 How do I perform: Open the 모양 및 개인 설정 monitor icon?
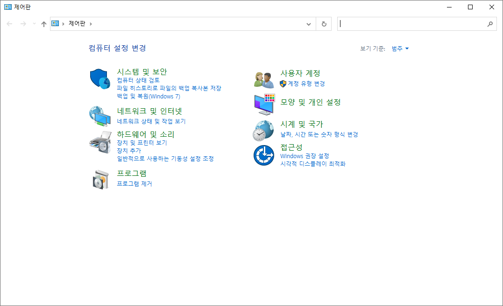click(x=264, y=104)
